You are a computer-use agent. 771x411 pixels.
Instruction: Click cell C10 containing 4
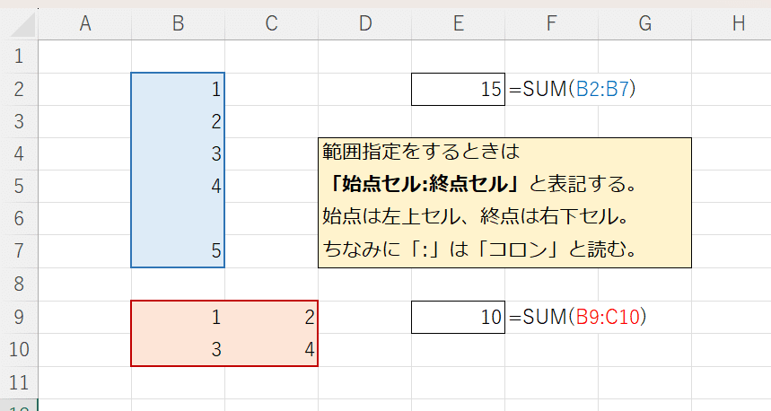click(271, 350)
